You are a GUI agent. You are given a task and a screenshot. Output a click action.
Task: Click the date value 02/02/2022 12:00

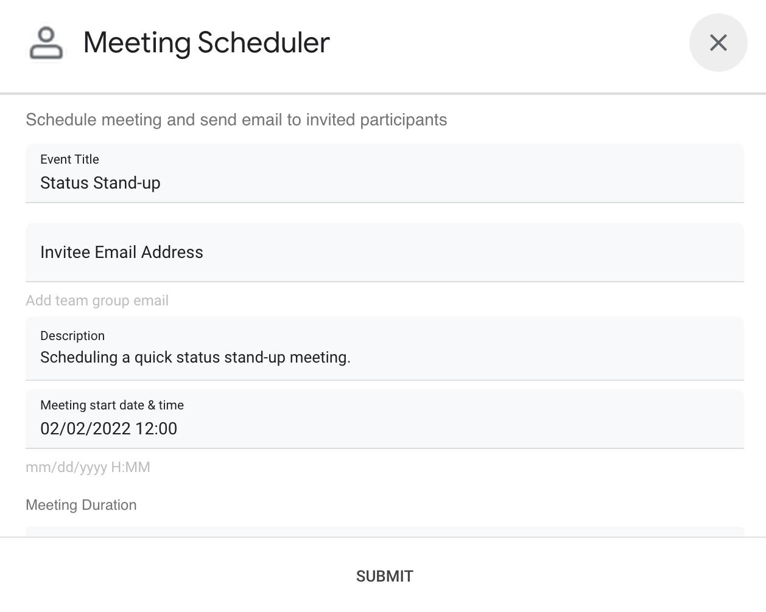pyautogui.click(x=108, y=428)
